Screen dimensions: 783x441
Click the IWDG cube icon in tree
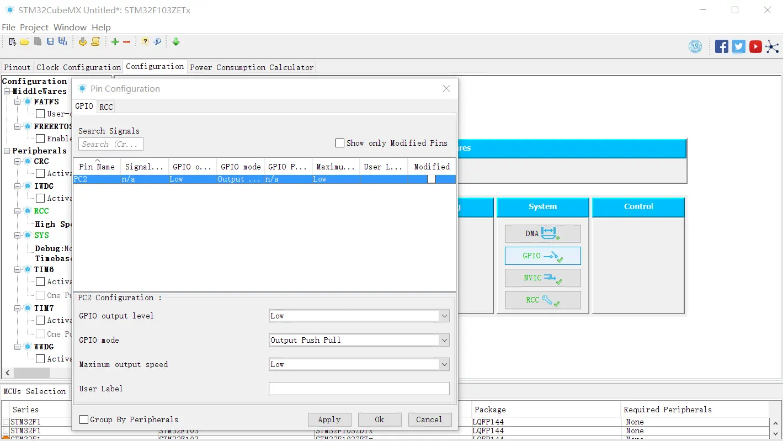tap(28, 186)
